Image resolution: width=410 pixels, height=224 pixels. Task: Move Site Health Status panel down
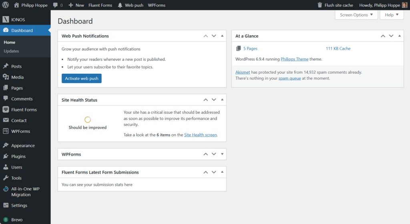pyautogui.click(x=214, y=100)
